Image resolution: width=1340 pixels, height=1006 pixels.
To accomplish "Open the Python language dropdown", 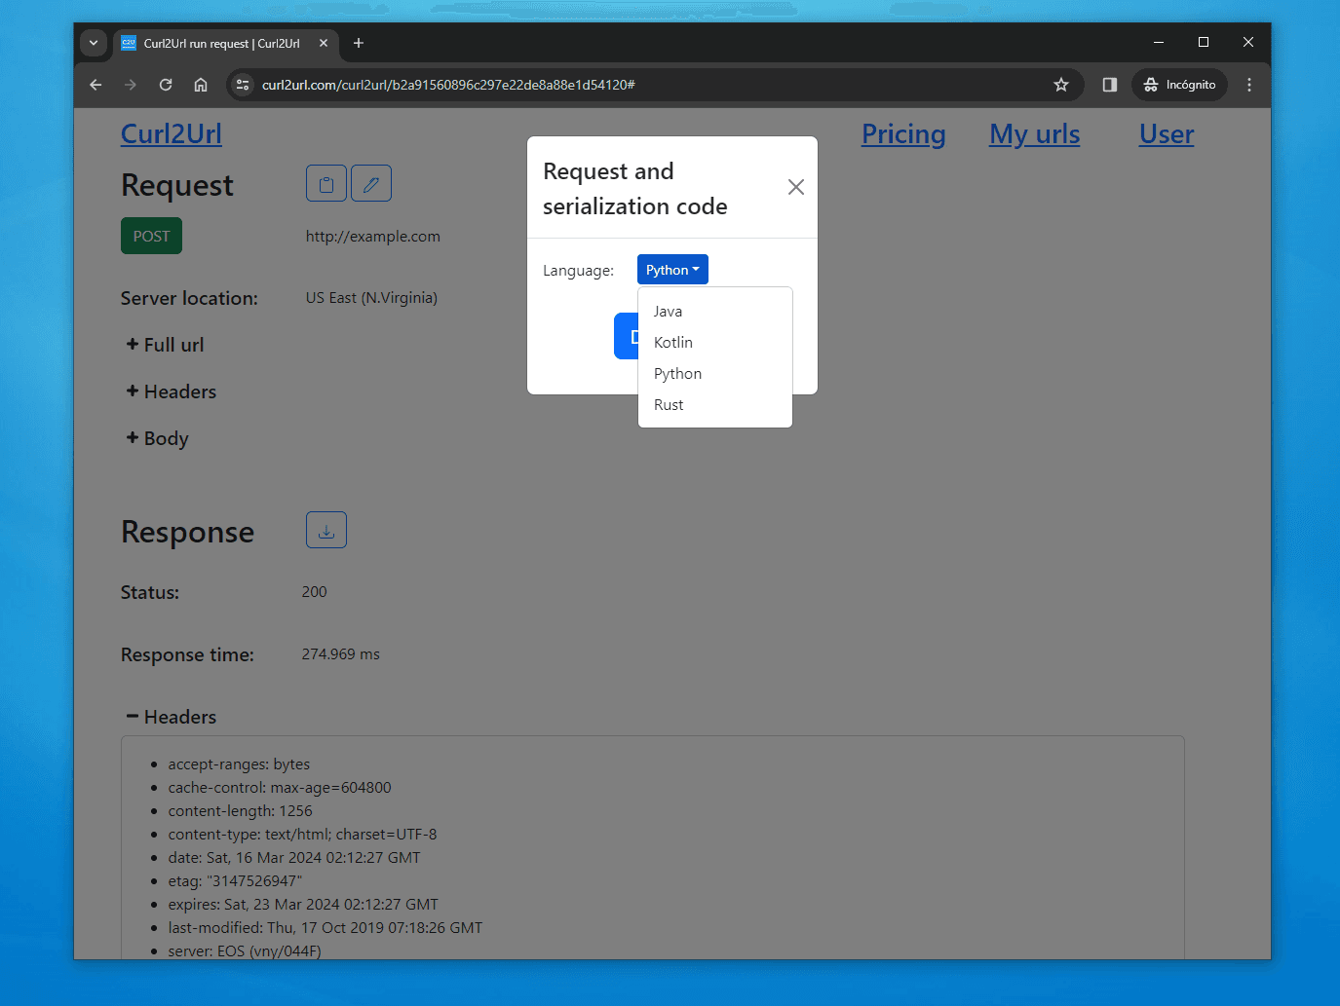I will [x=672, y=270].
